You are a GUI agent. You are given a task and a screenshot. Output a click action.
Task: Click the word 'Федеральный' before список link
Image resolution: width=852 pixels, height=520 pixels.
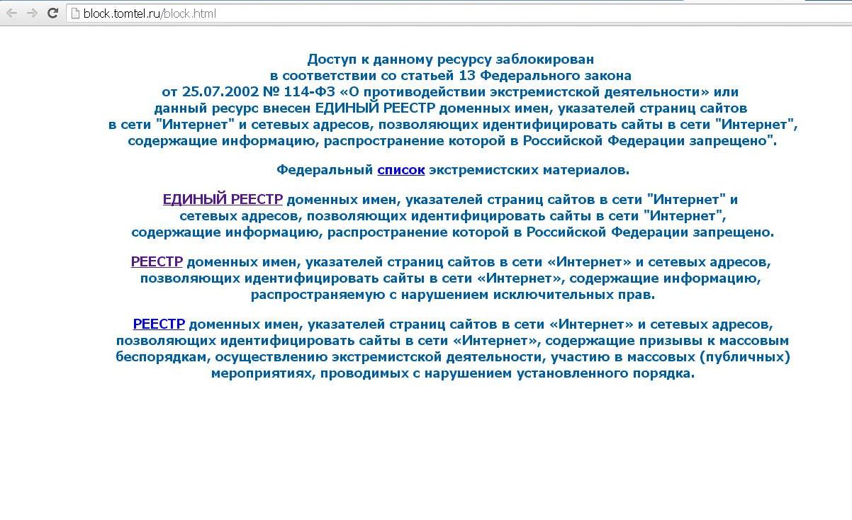point(325,170)
